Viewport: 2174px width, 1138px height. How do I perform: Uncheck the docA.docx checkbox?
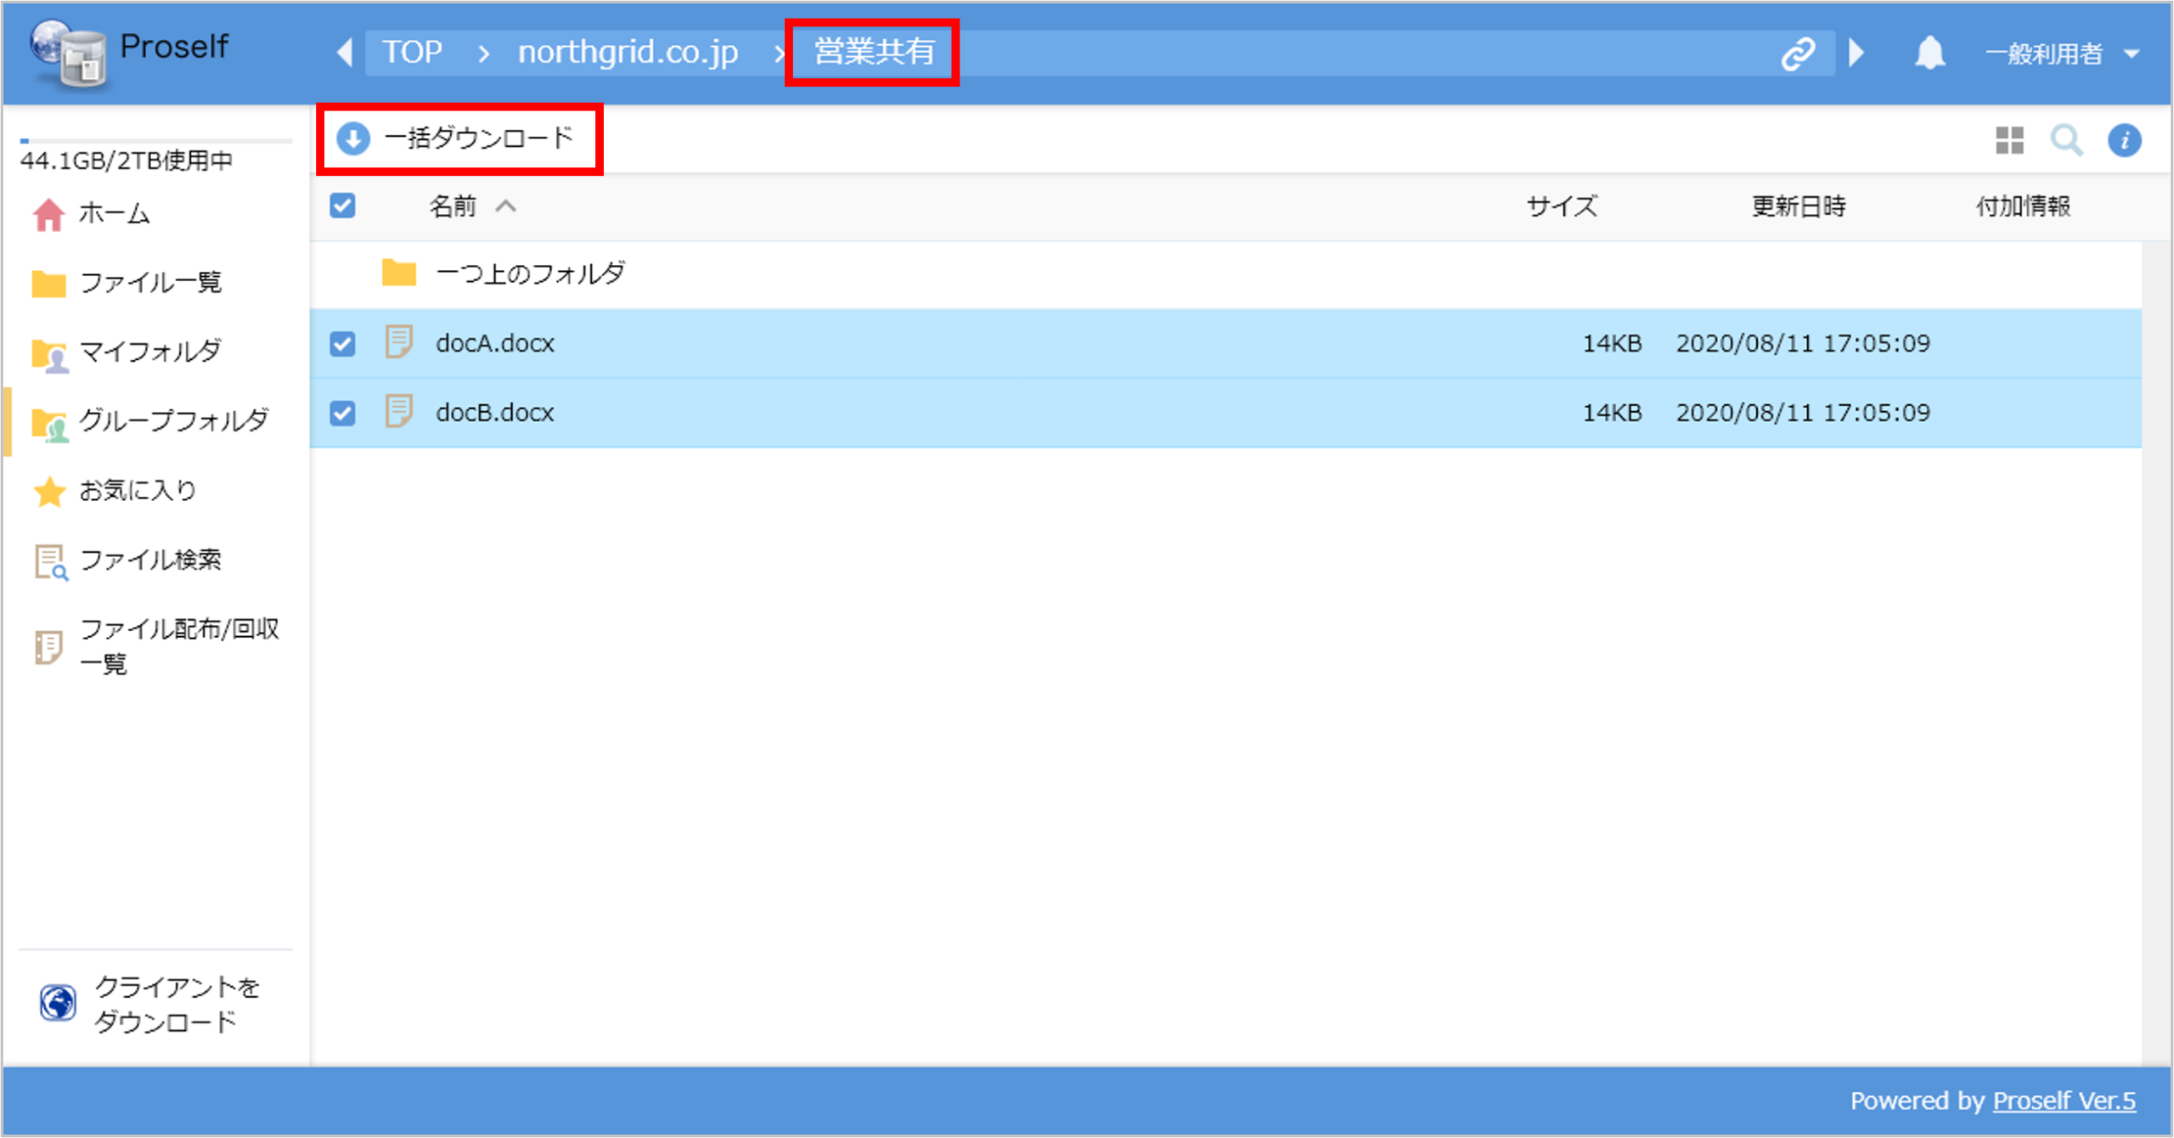coord(342,343)
